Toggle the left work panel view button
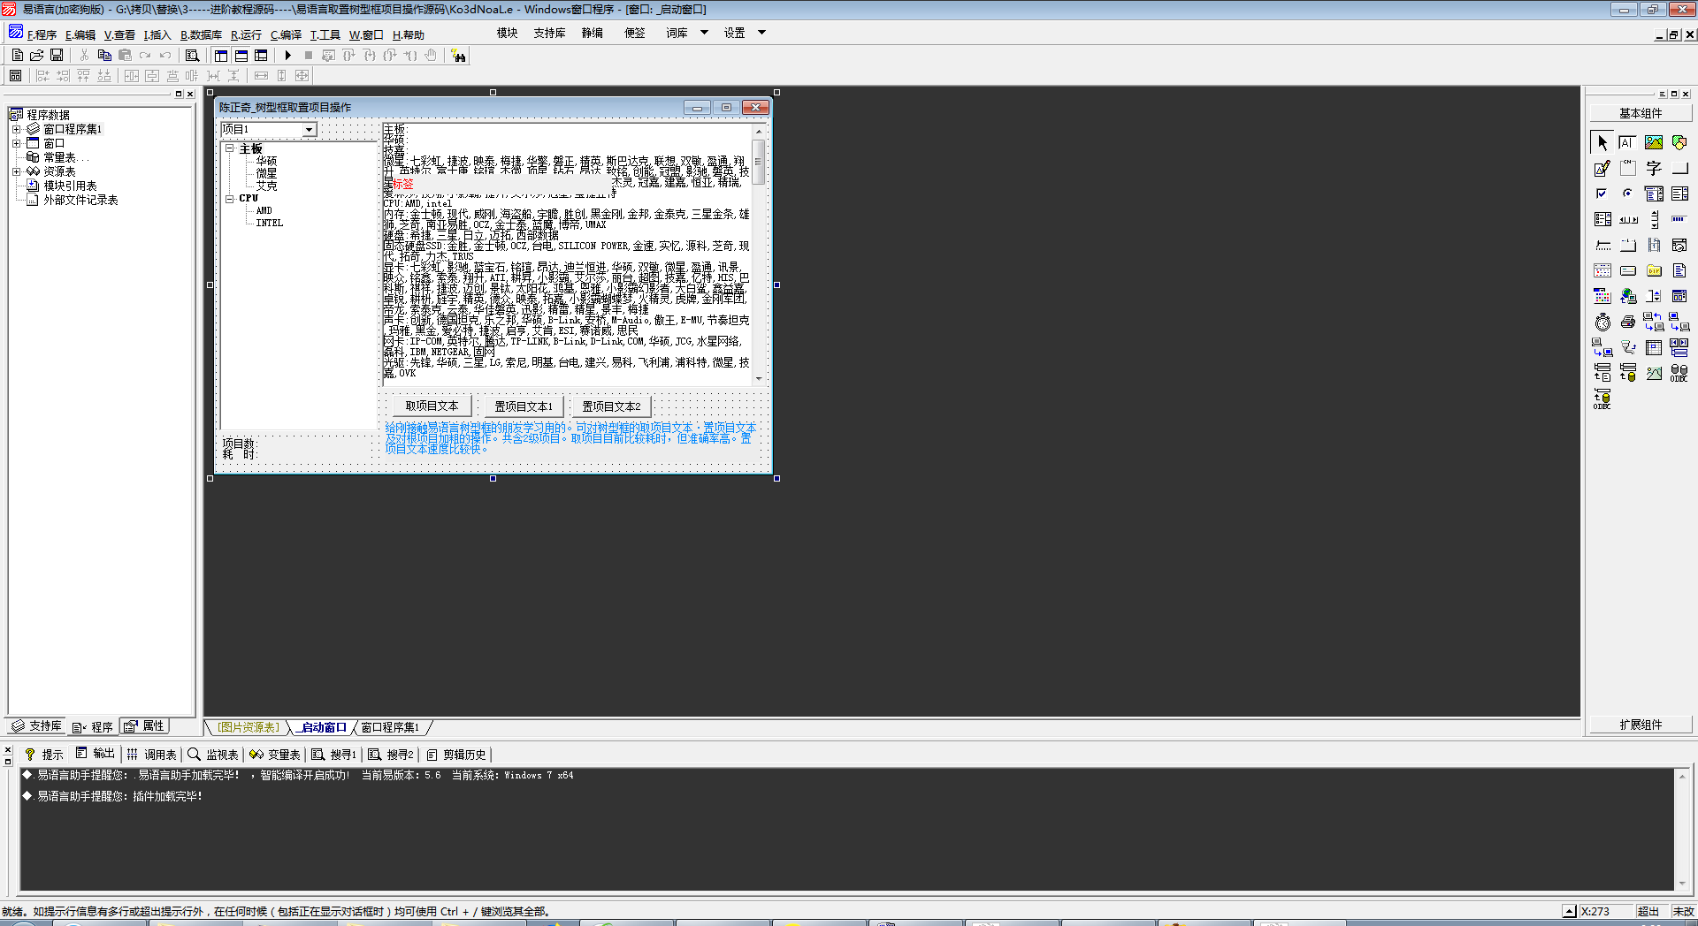The image size is (1698, 926). [221, 55]
